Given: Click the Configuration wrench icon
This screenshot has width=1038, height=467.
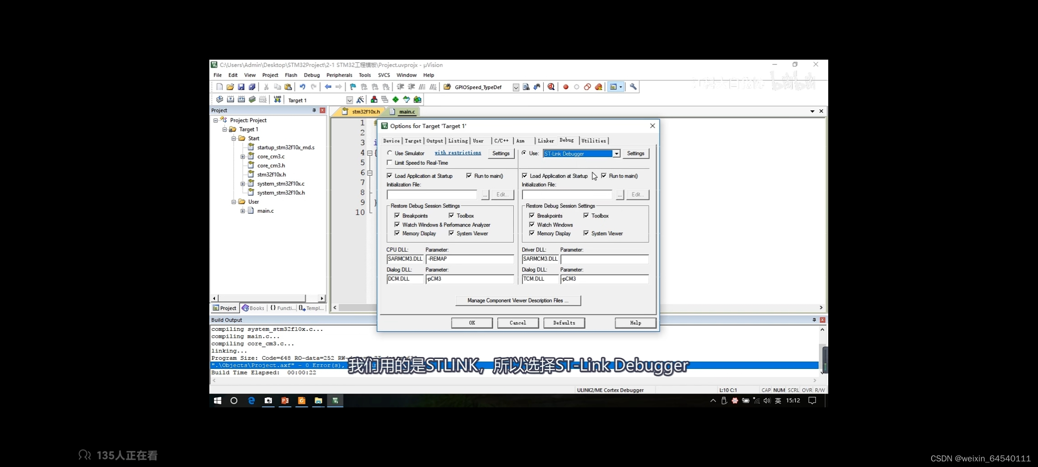Looking at the screenshot, I should click(x=633, y=87).
